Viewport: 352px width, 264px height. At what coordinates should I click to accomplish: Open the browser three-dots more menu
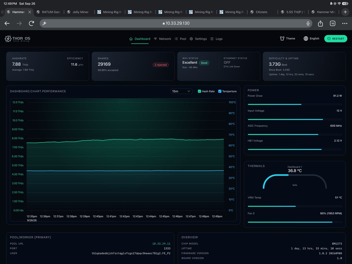344,23
